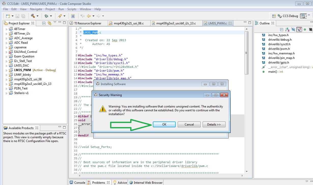The height and width of the screenshot is (185, 313).
Task: Toggle Link with Editor in Project Explorer
Action: pyautogui.click(x=50, y=23)
